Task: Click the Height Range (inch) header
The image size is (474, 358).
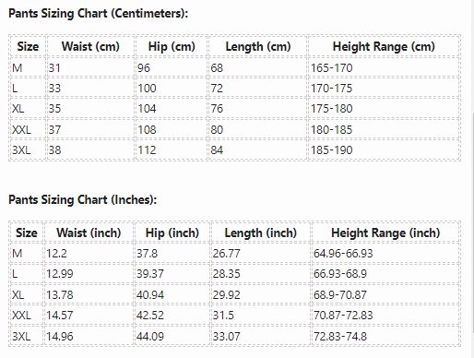Action: pyautogui.click(x=385, y=233)
